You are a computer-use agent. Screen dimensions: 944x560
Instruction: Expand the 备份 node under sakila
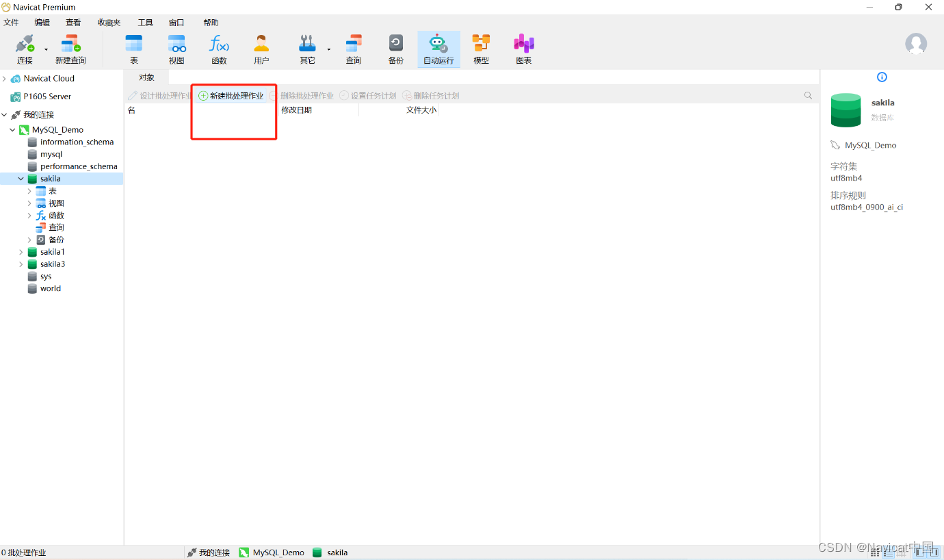pyautogui.click(x=29, y=240)
